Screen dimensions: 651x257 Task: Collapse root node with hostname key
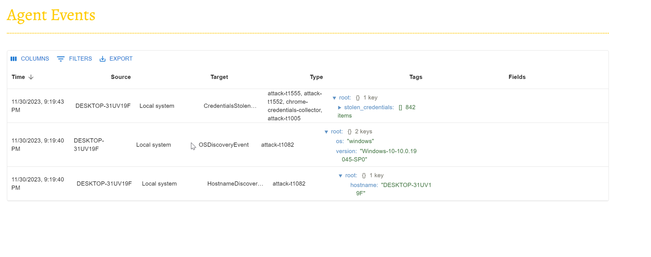point(340,176)
